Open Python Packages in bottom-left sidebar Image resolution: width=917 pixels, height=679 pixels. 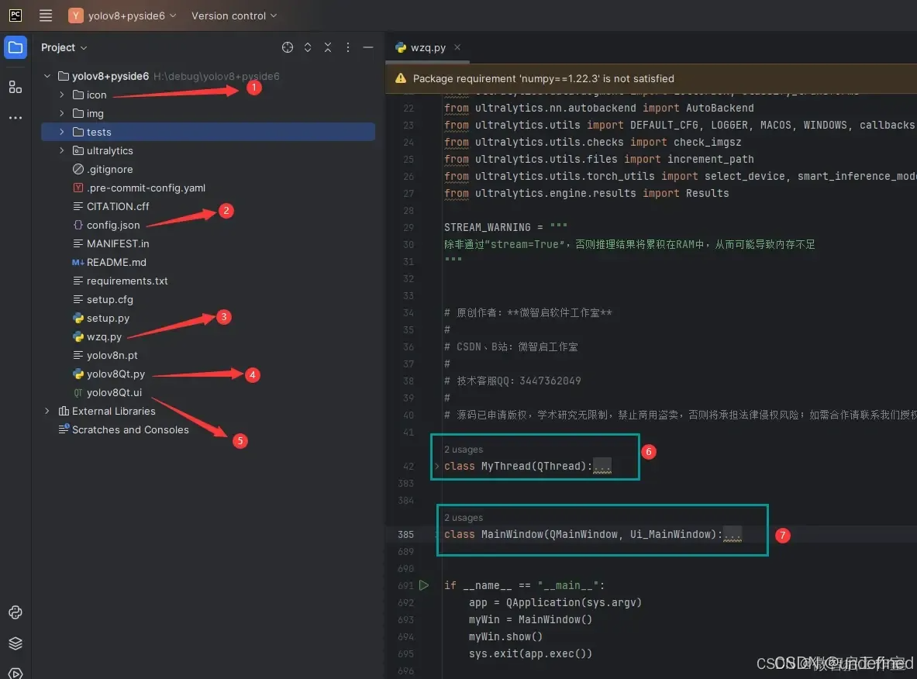click(x=16, y=612)
